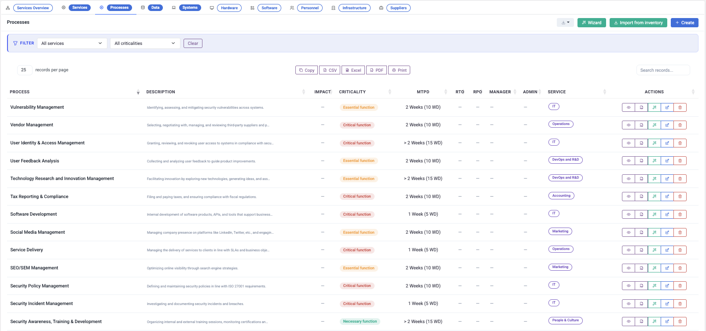
Task: Go to the Personnel tab
Action: click(310, 8)
